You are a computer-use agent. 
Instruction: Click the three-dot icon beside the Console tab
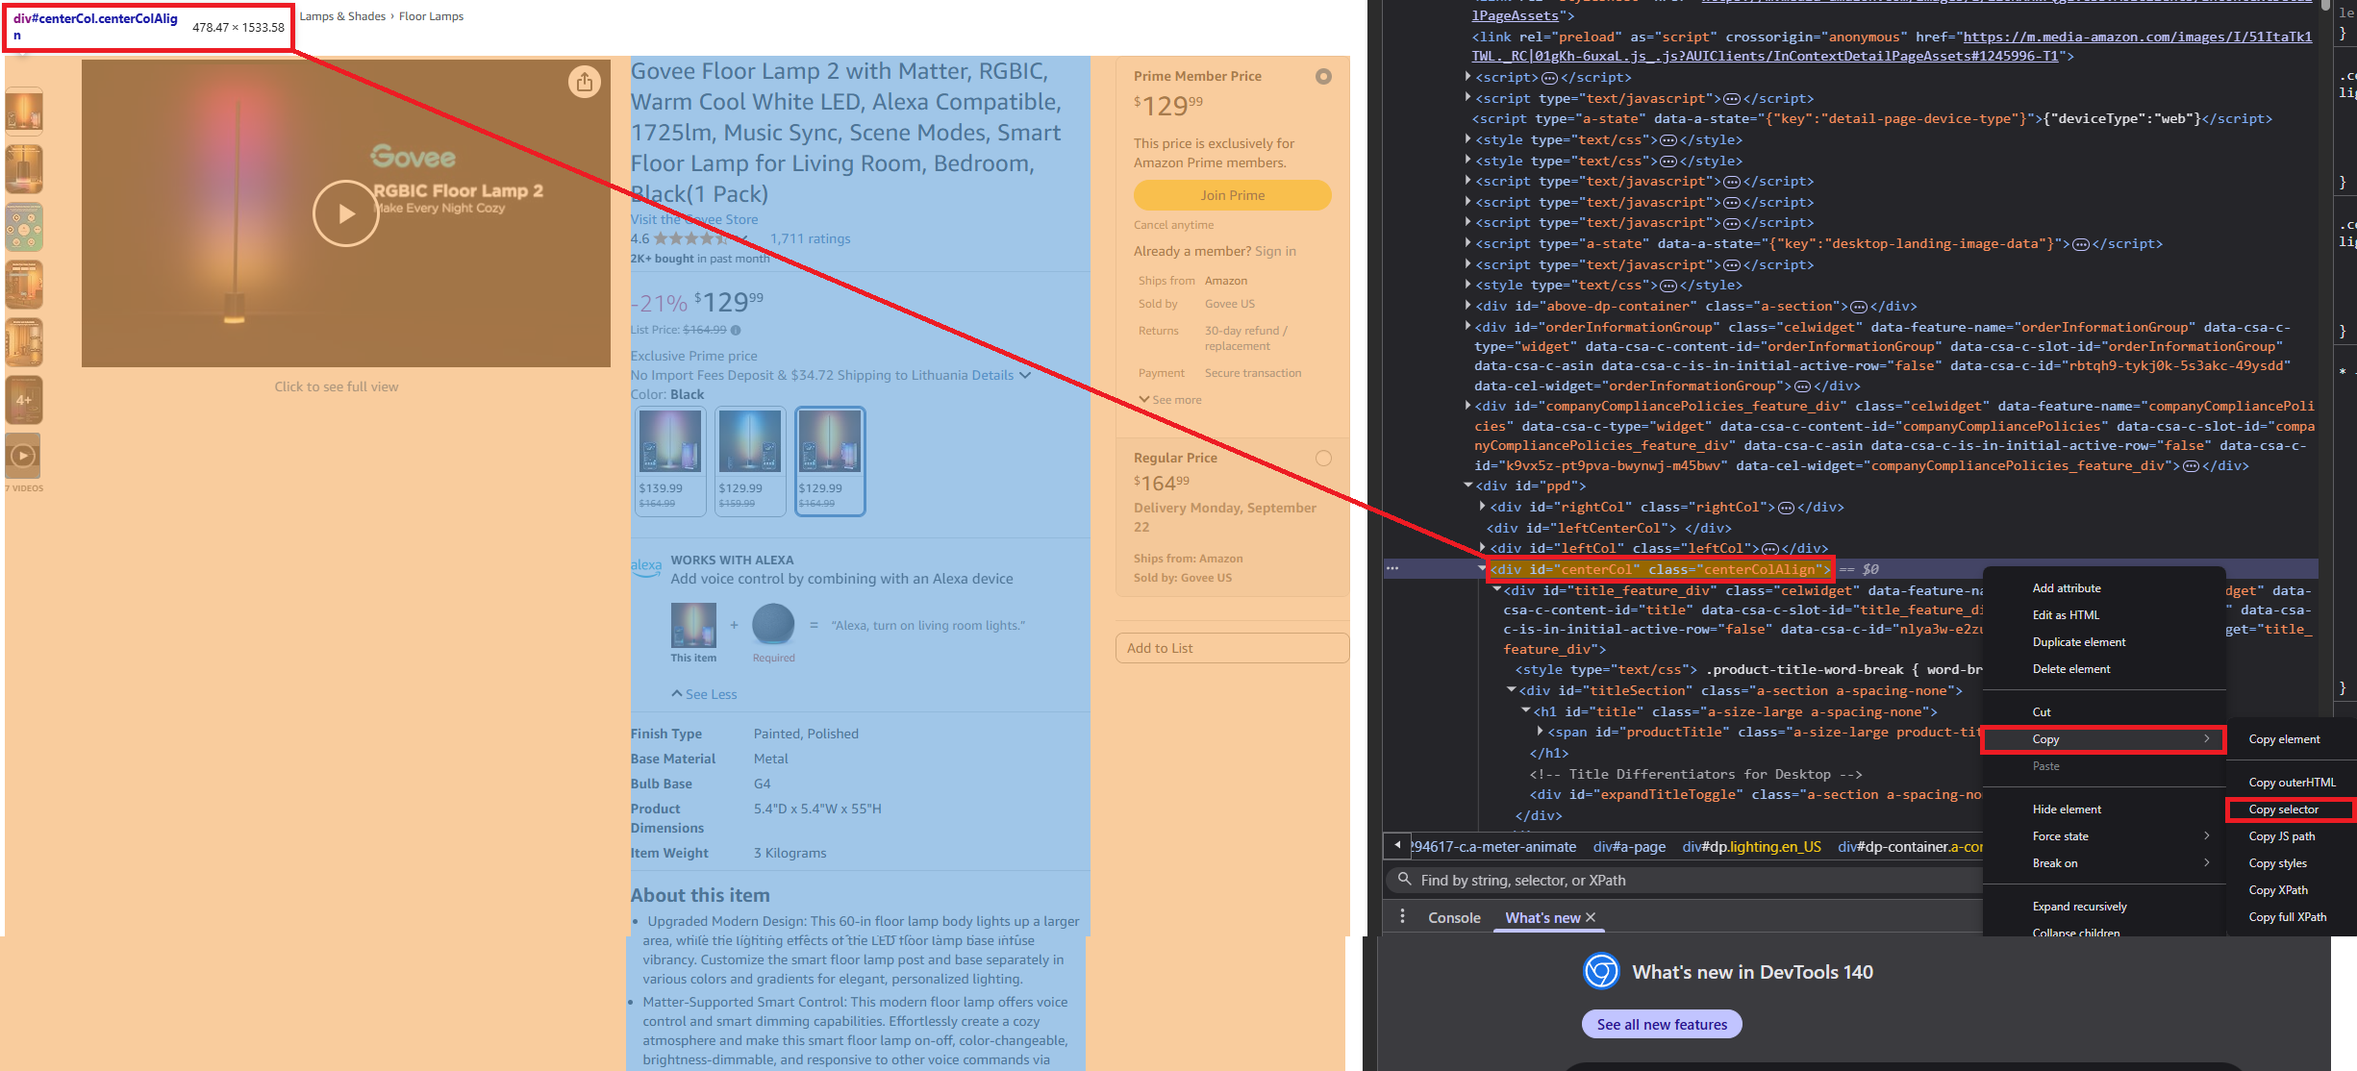[x=1402, y=916]
